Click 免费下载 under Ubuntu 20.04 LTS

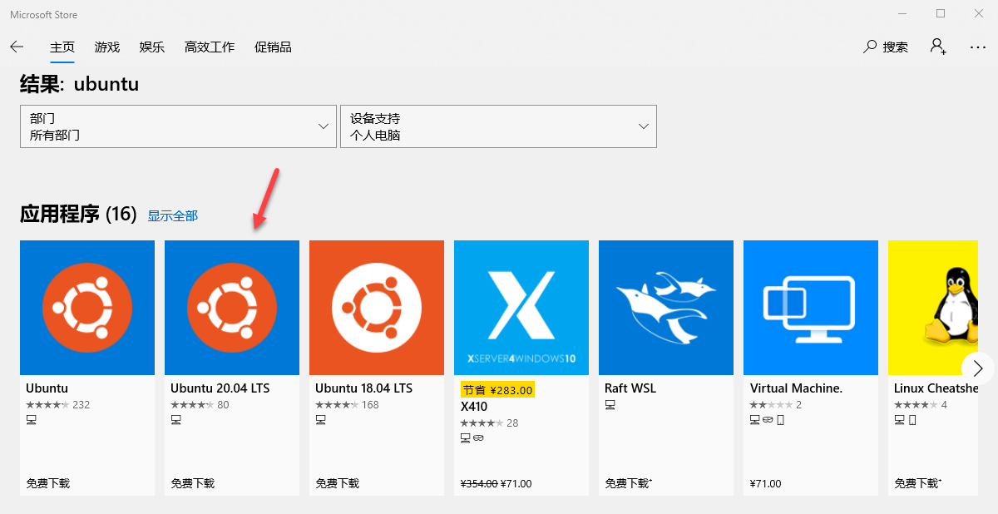(193, 483)
